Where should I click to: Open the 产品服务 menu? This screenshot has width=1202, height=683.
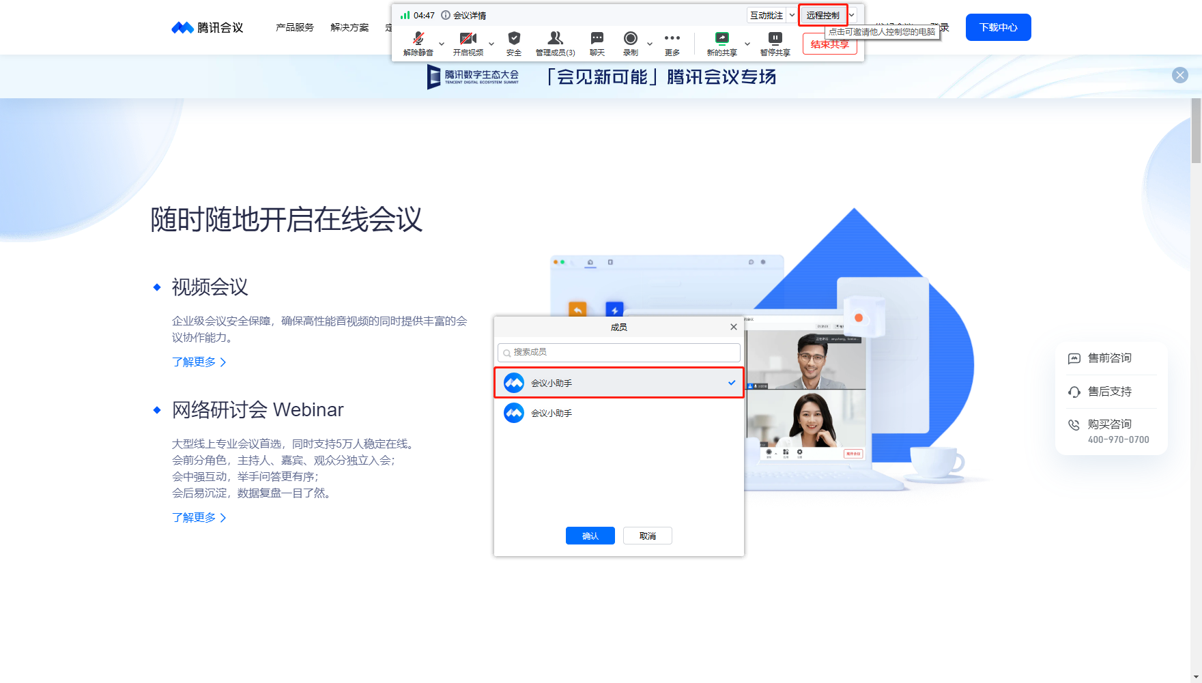click(295, 27)
